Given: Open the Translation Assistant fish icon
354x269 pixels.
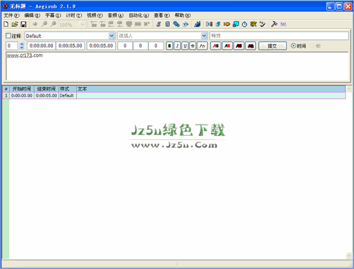Looking at the screenshot, I should [x=227, y=24].
